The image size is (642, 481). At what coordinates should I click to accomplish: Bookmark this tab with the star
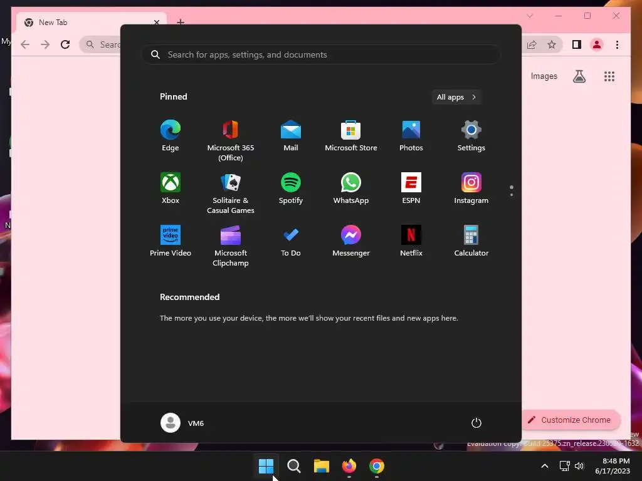(552, 44)
